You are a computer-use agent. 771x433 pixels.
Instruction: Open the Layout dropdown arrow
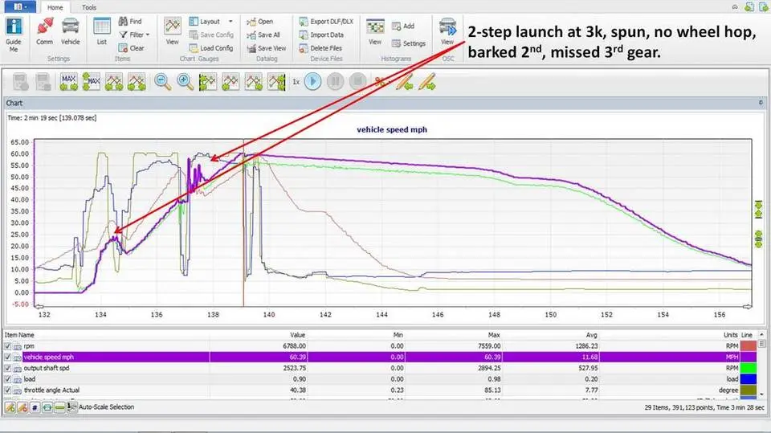coord(230,22)
